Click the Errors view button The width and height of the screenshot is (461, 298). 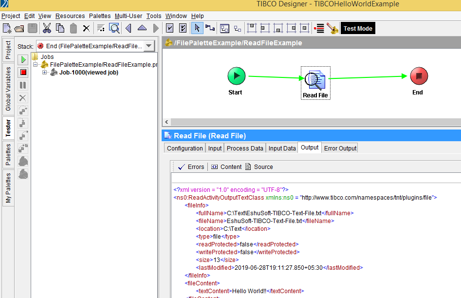pyautogui.click(x=191, y=167)
